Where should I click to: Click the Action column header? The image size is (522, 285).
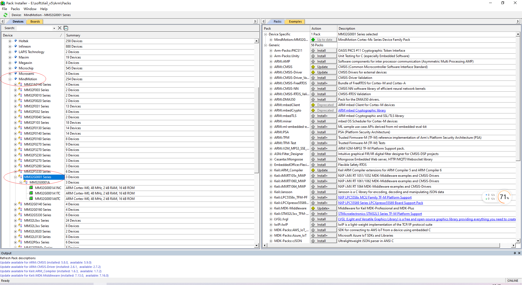click(324, 29)
